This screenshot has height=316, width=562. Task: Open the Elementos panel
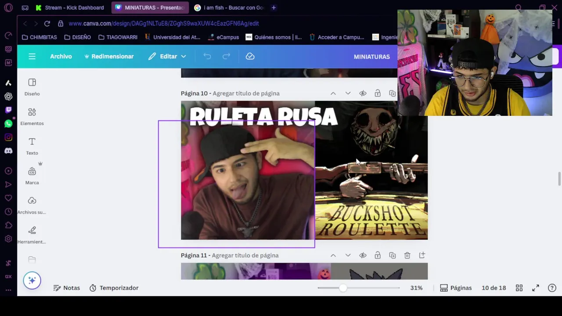tap(32, 117)
